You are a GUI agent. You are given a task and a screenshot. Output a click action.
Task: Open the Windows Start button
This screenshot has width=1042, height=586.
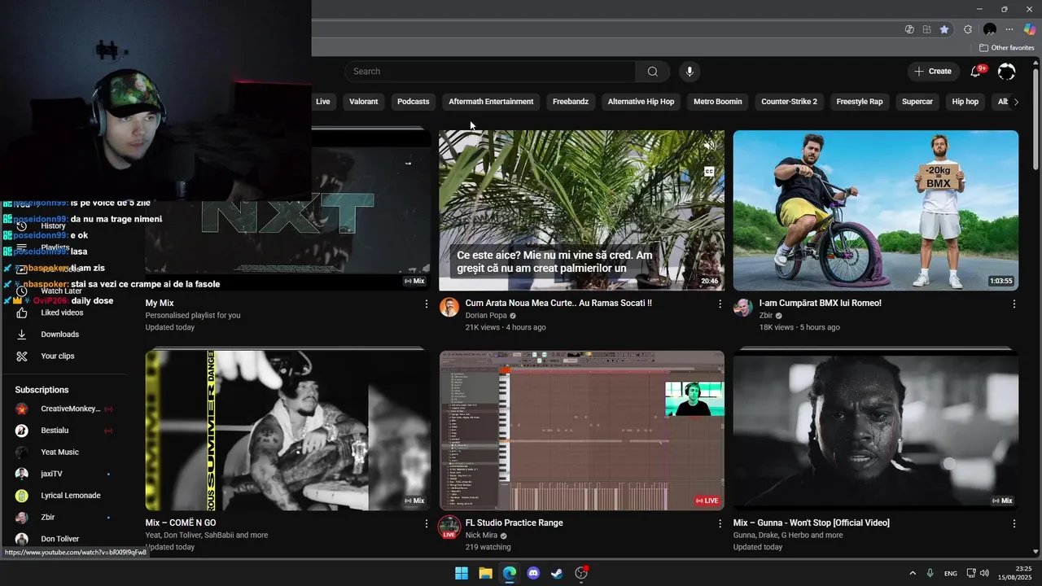pyautogui.click(x=462, y=573)
